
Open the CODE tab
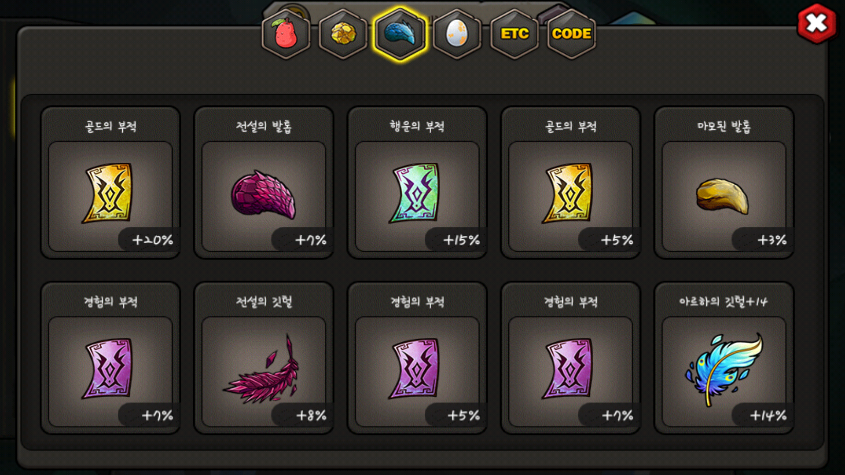coord(571,34)
